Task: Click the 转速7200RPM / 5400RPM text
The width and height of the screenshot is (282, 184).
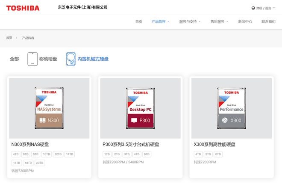Action: [x=123, y=162]
